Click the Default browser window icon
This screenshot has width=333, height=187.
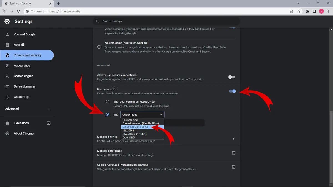[x=7, y=86]
